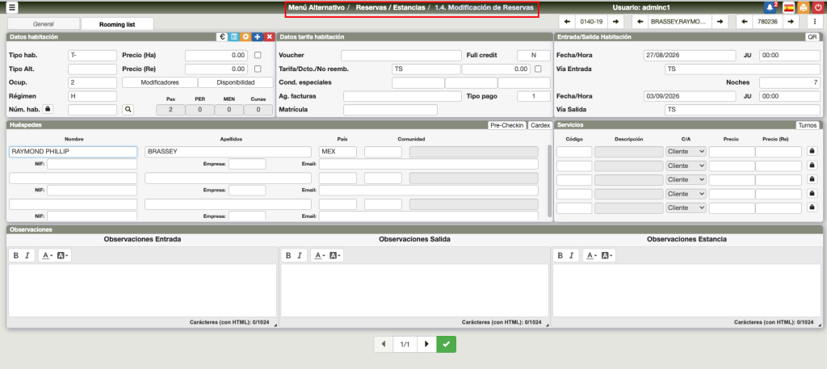Open the hamburger main menu

click(11, 7)
